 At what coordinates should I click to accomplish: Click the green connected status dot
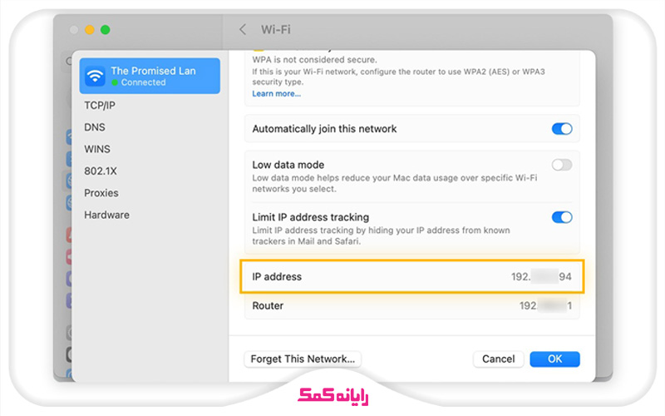[x=115, y=83]
